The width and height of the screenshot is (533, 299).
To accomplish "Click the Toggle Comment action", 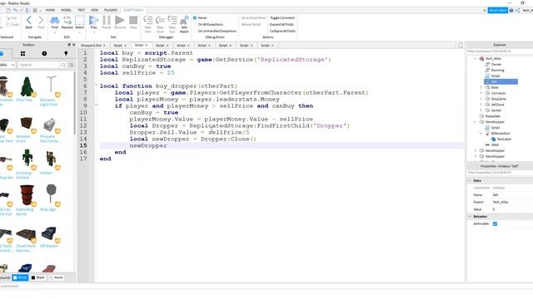I will [282, 17].
